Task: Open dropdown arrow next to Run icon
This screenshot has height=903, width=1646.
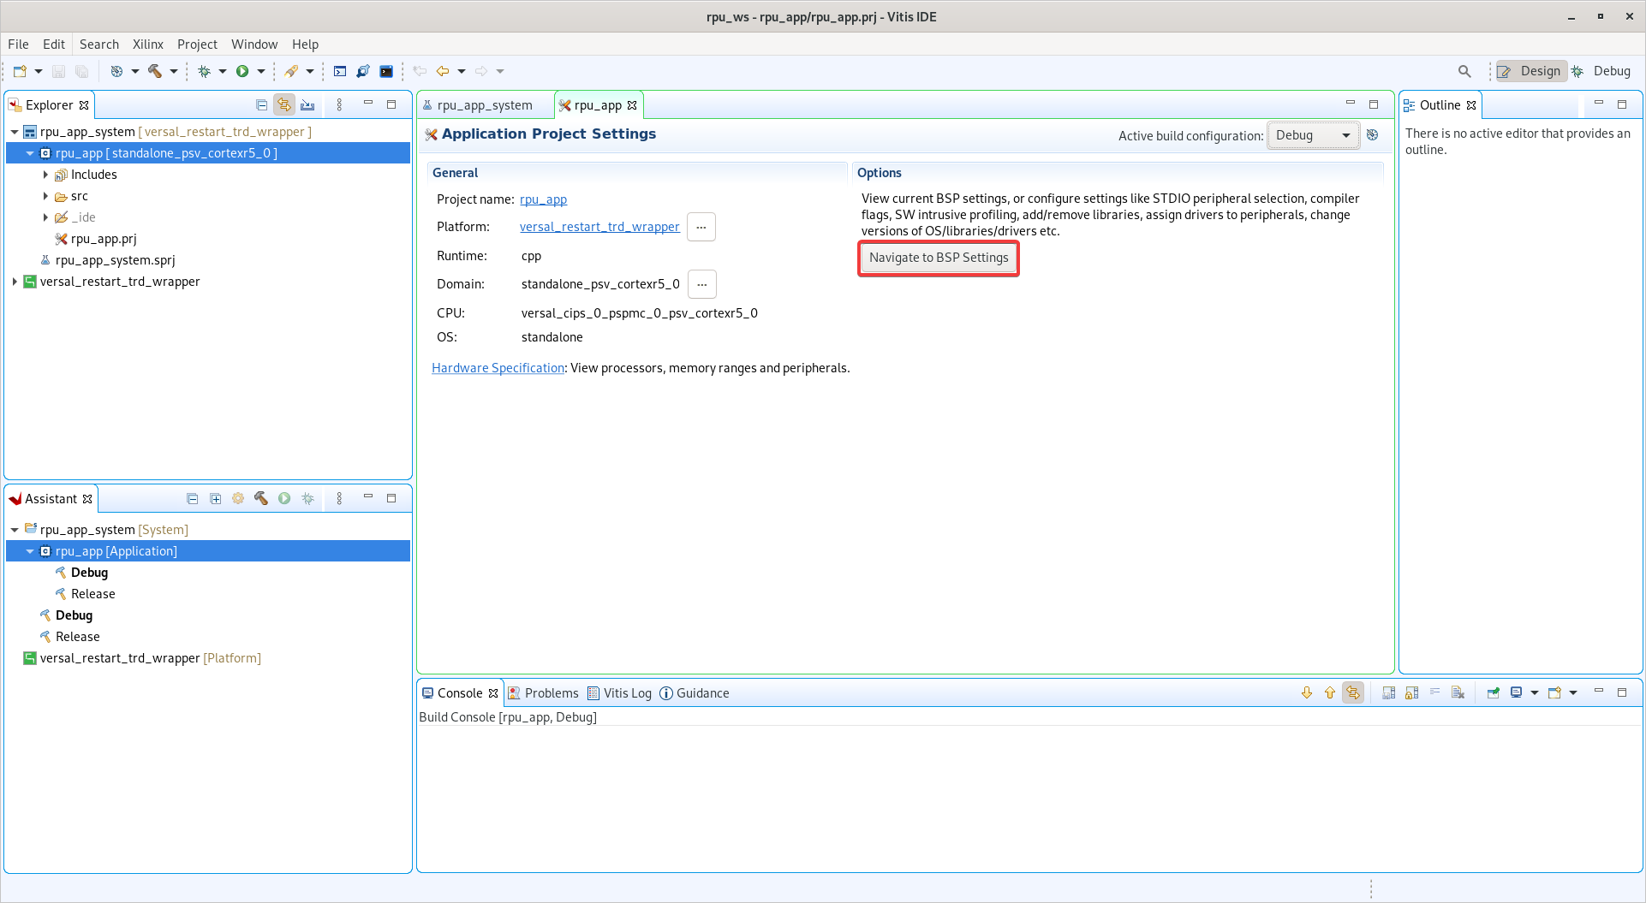Action: [261, 71]
